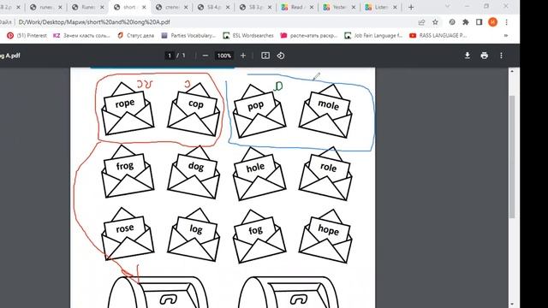548x308 pixels.
Task: Toggle fit to page view
Action: point(265,56)
